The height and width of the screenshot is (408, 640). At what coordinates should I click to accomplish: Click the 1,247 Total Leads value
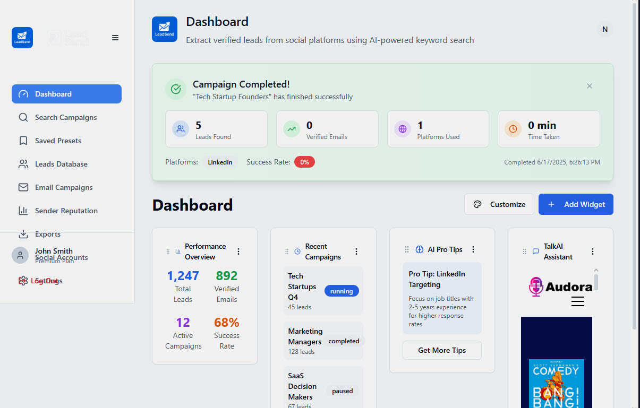point(183,276)
